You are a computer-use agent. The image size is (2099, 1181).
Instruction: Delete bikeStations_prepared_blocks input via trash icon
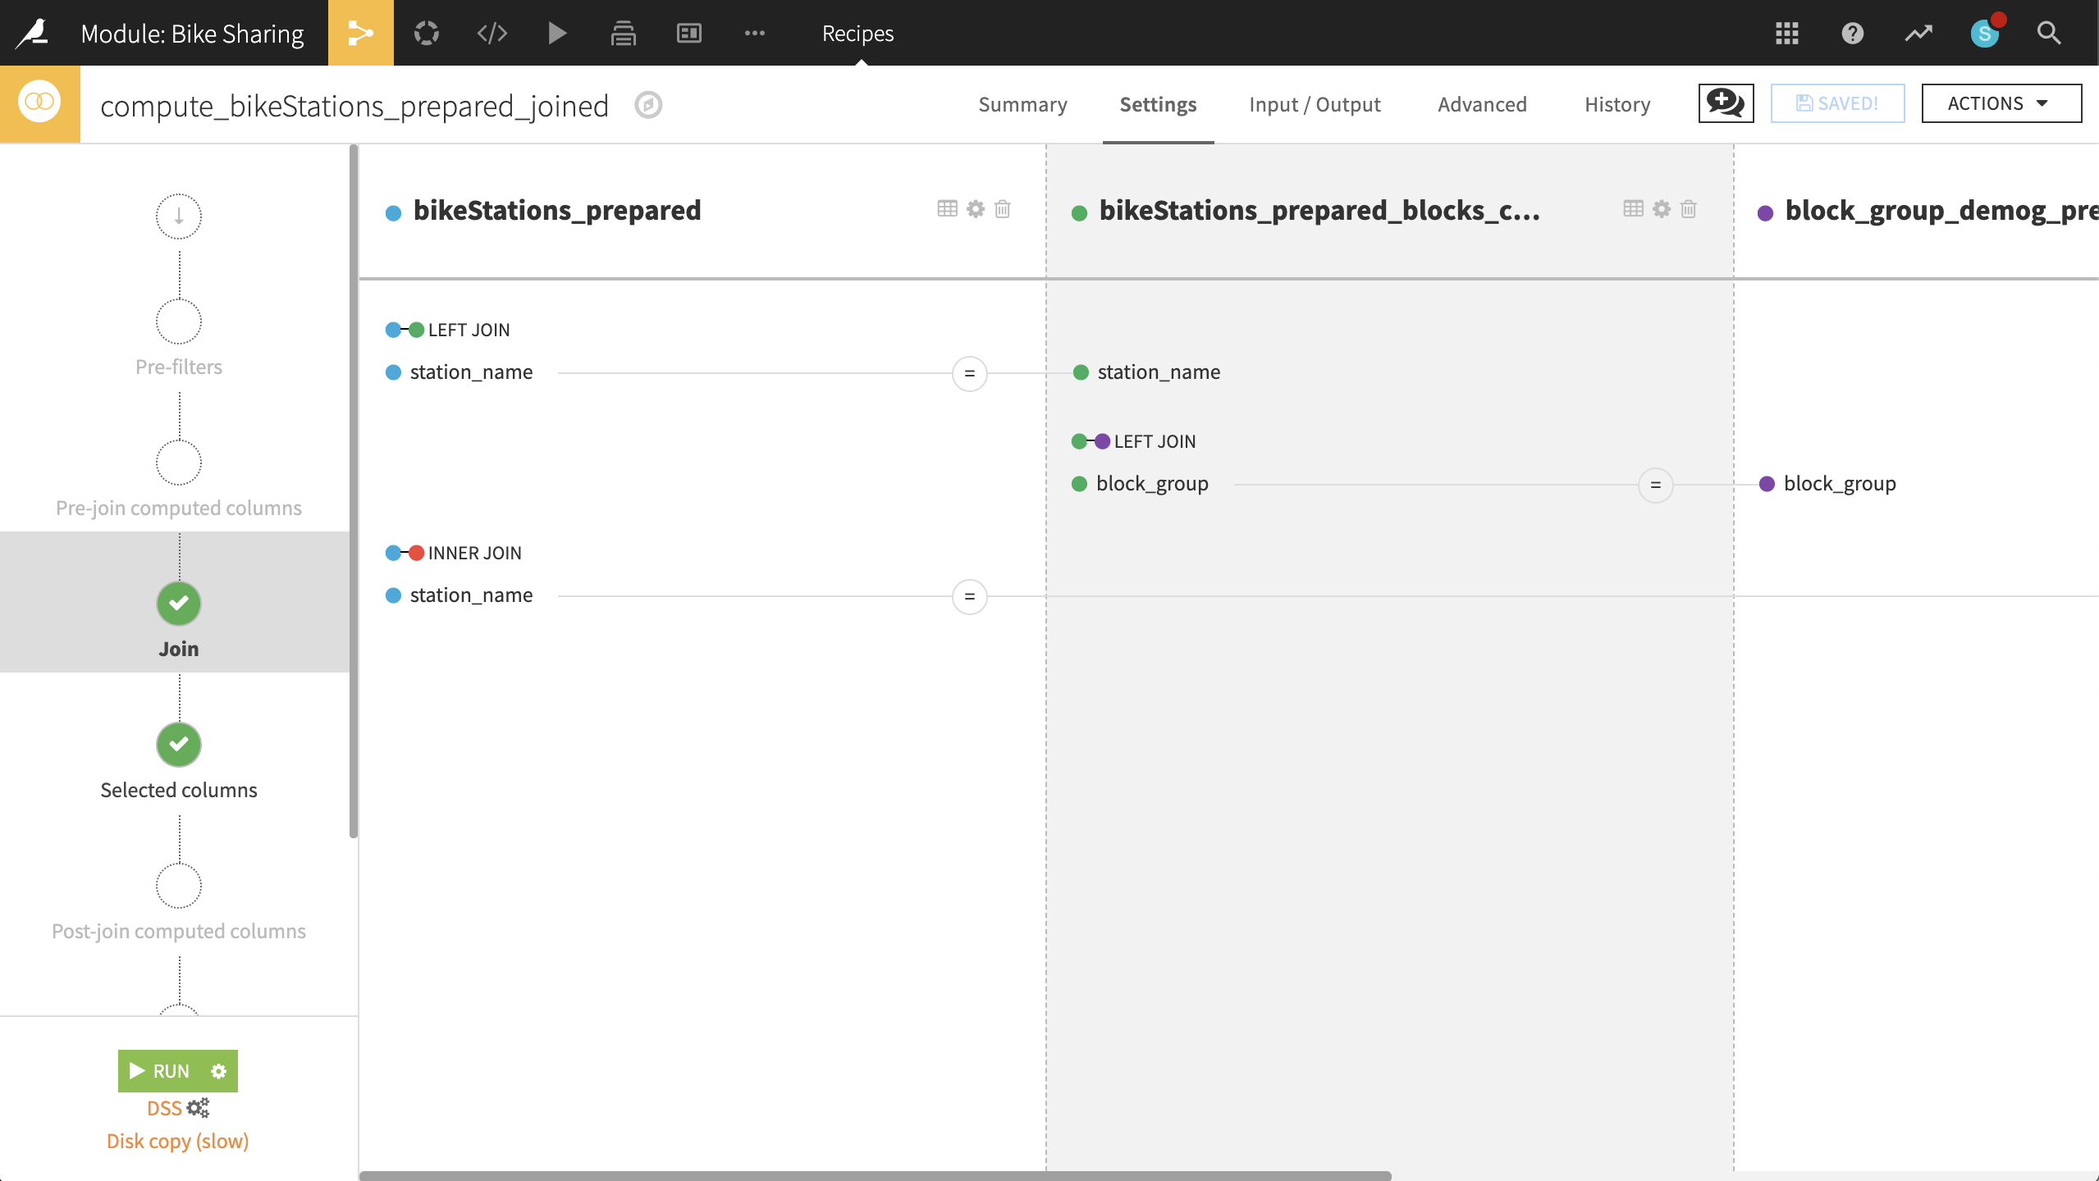(1689, 208)
